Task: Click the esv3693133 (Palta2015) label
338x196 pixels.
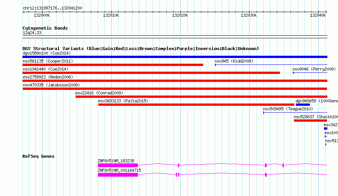Action: click(123, 101)
